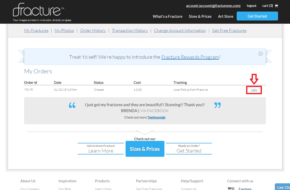Click Learn More promo button
Viewport: 290px width, 190px height.
(x=101, y=149)
